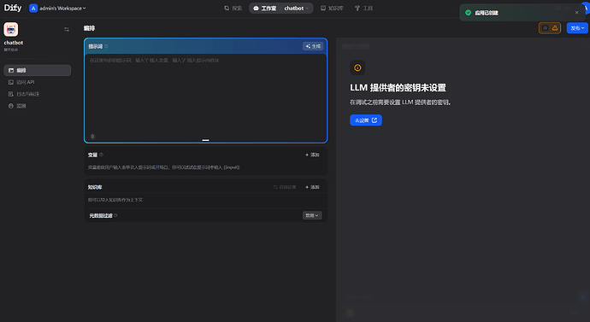Image resolution: width=590 pixels, height=322 pixels.
Task: Add a knowledge base via the 知识库 添加 button
Action: coord(312,187)
